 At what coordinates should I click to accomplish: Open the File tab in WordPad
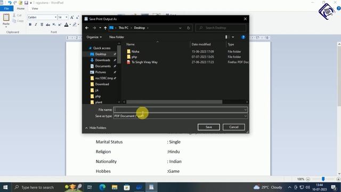pyautogui.click(x=6, y=9)
